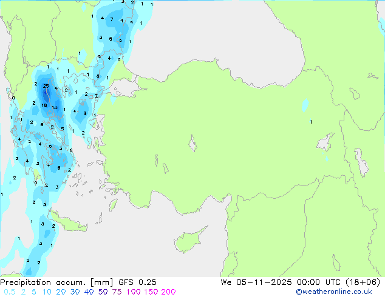Image resolution: width=385 pixels, height=297 pixels.
Task: Select the 50 mm legend value
Action: click(x=103, y=292)
